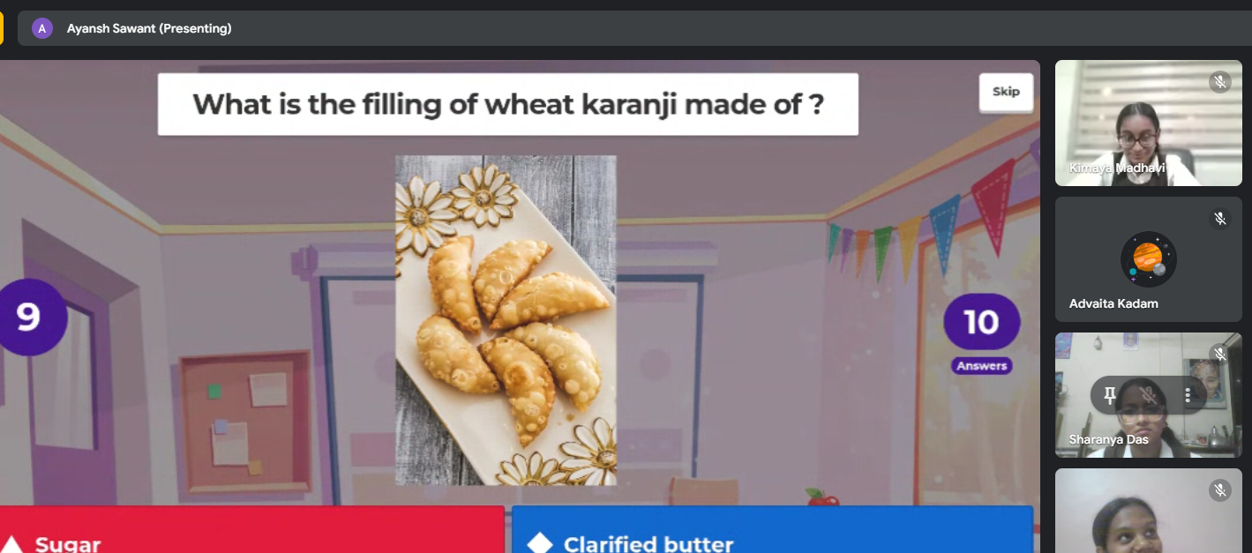Viewport: 1252px width, 553px height.
Task: Click the muted mic icon on Kimaya Madhavi's tile
Action: [1220, 82]
